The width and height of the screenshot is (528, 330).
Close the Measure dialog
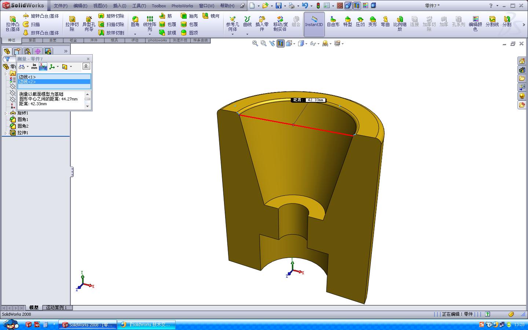[88, 59]
